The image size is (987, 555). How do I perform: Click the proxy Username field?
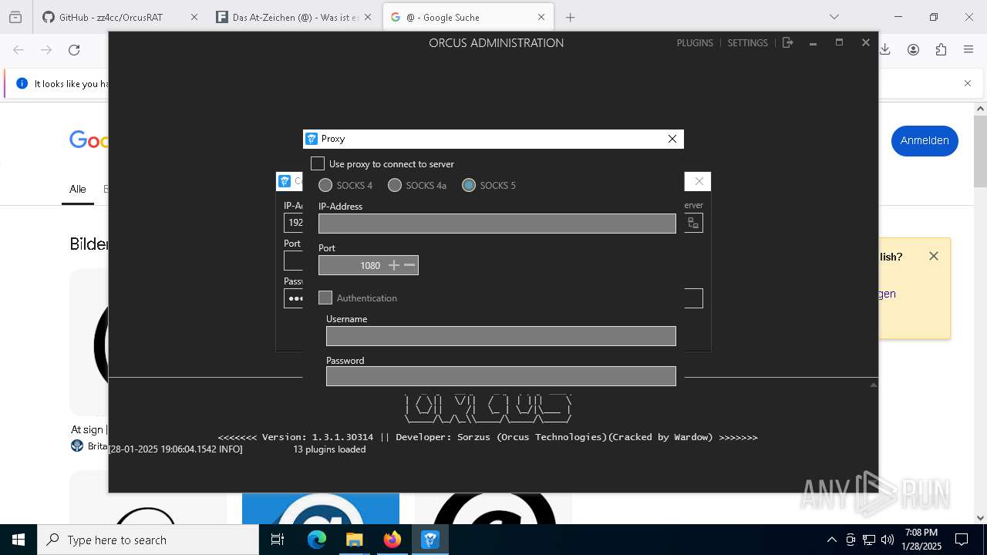coord(501,336)
